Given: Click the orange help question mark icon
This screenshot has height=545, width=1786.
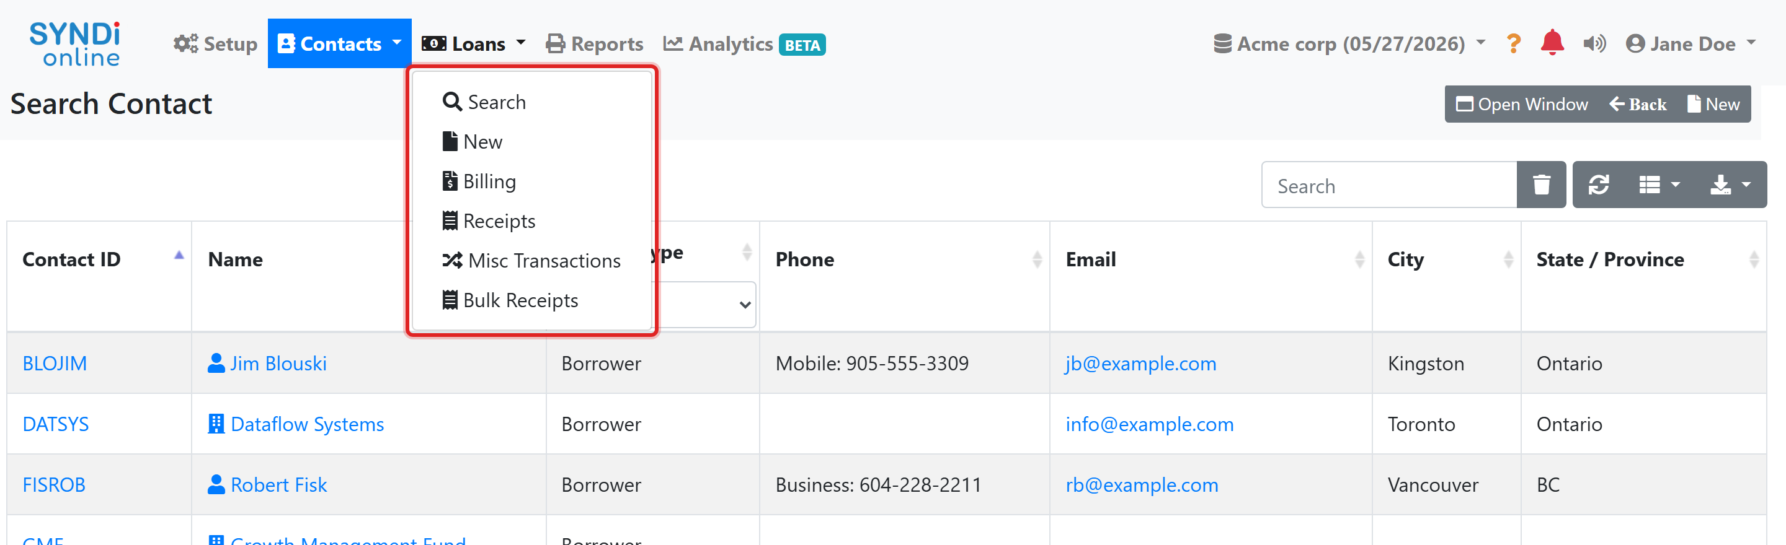Looking at the screenshot, I should coord(1514,43).
